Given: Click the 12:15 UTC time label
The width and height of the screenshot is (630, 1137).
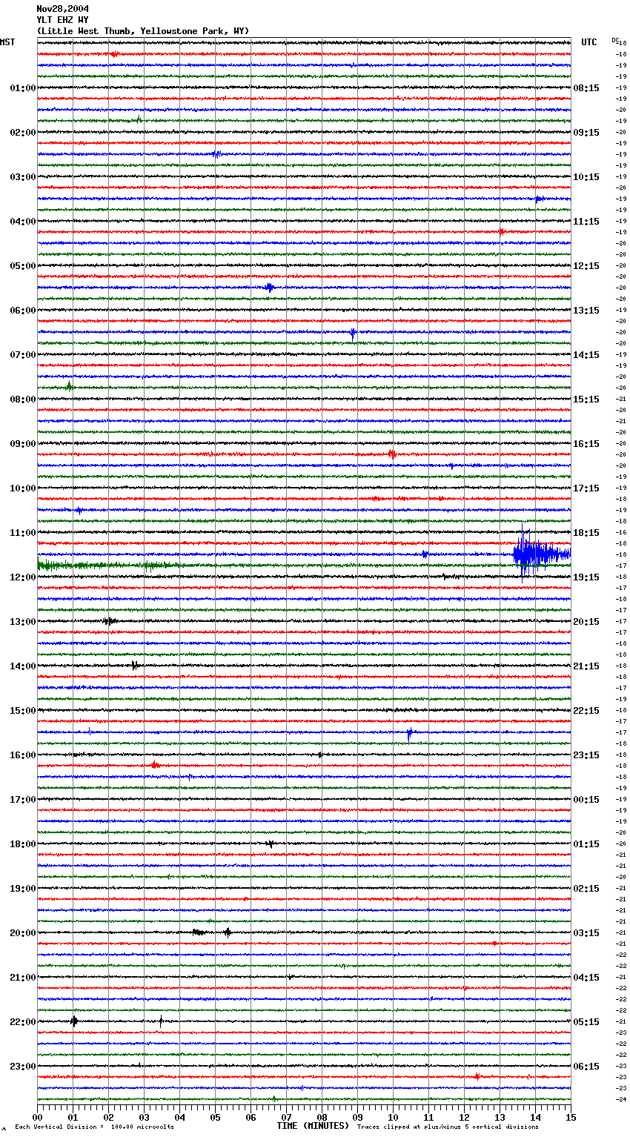Looking at the screenshot, I should point(586,266).
